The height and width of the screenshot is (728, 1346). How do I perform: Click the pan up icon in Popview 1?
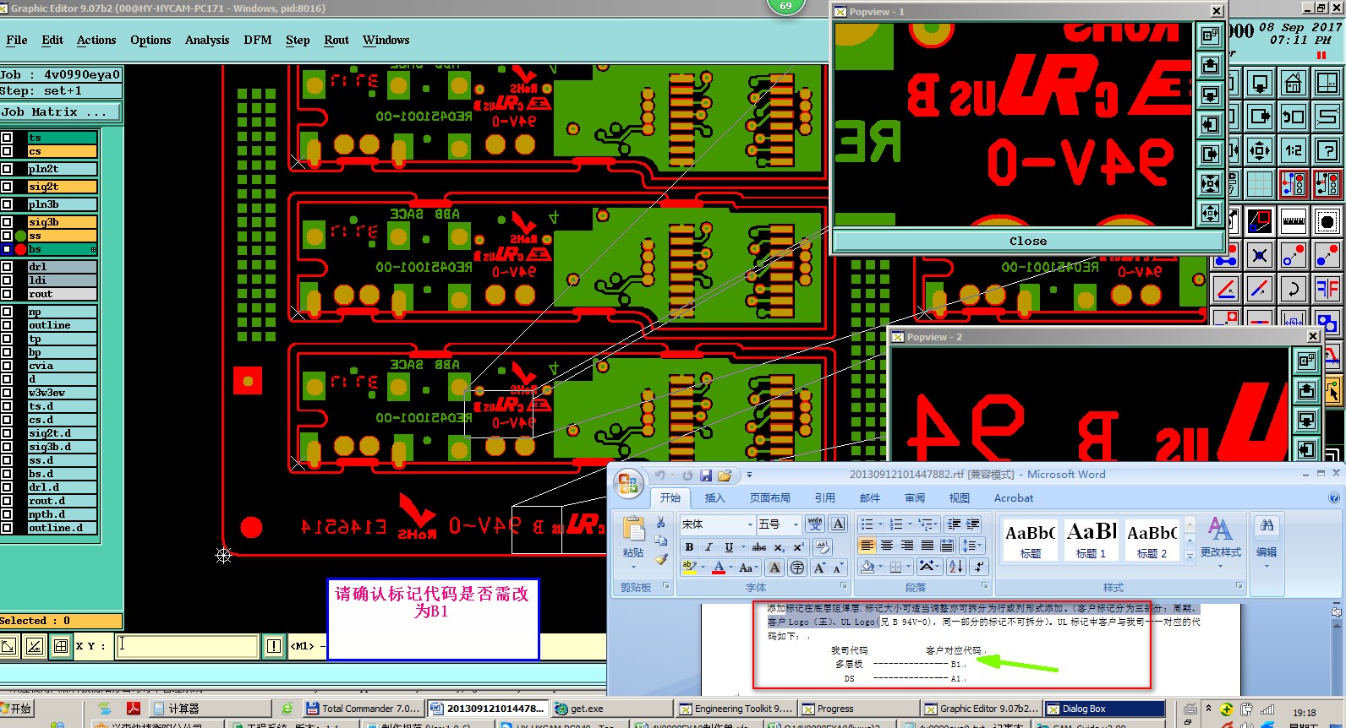(1210, 65)
